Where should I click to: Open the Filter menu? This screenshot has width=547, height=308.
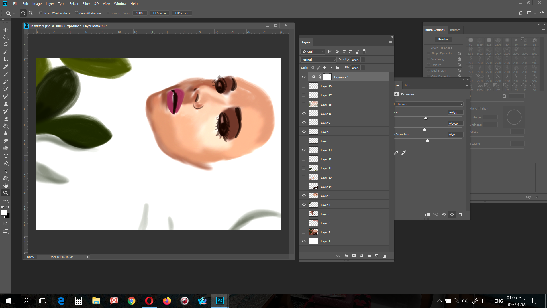click(86, 4)
